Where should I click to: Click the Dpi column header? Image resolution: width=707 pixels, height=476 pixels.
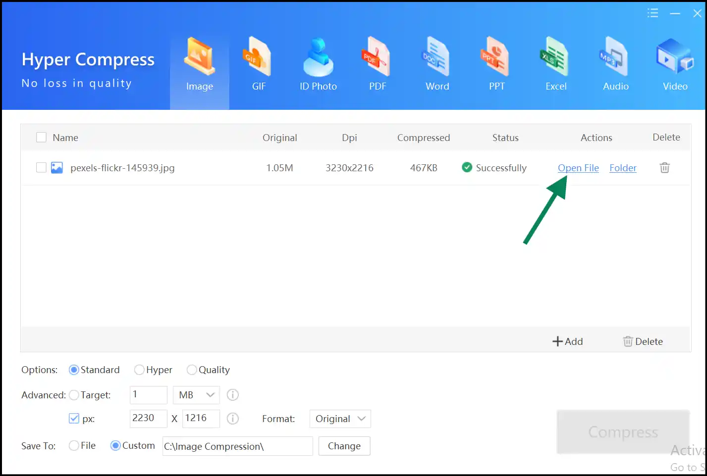(349, 138)
